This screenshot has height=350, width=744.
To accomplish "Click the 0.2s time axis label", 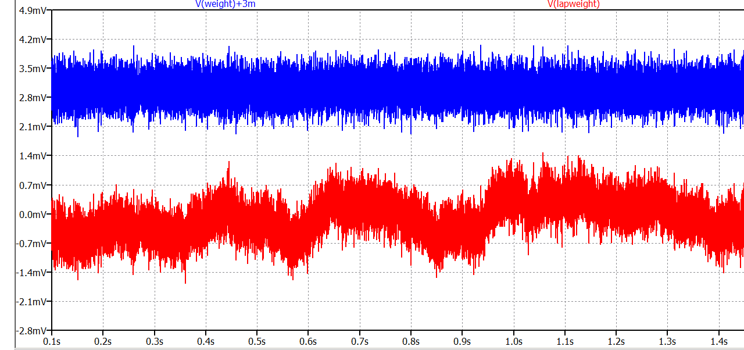I will pyautogui.click(x=103, y=341).
